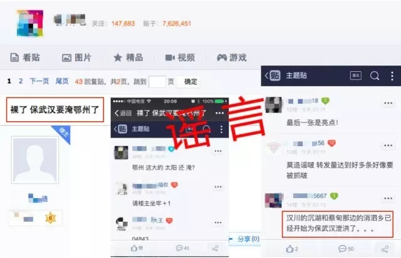Image resolution: width=401 pixels, height=258 pixels.
Task: Open the search magnifier in 主题贴 header
Action: tap(375, 76)
